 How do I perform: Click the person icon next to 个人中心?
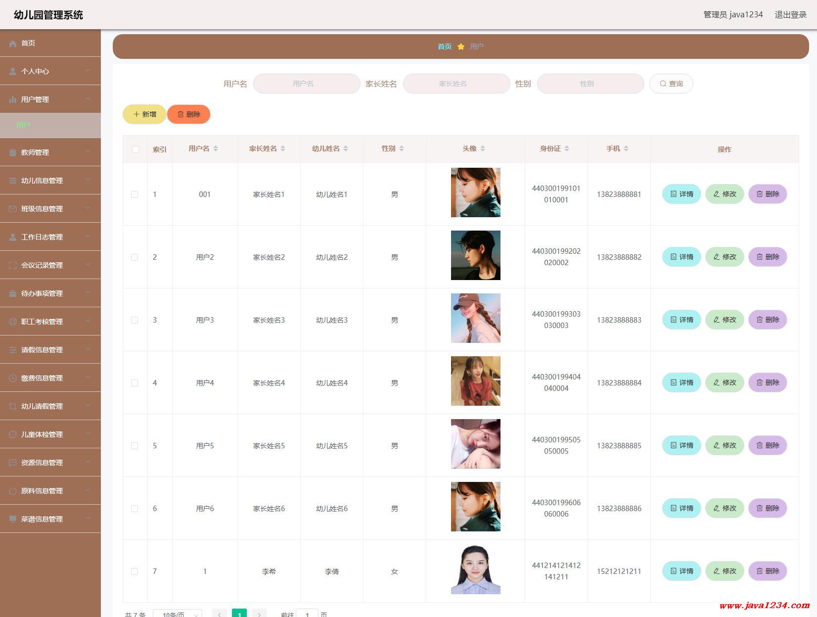click(13, 72)
